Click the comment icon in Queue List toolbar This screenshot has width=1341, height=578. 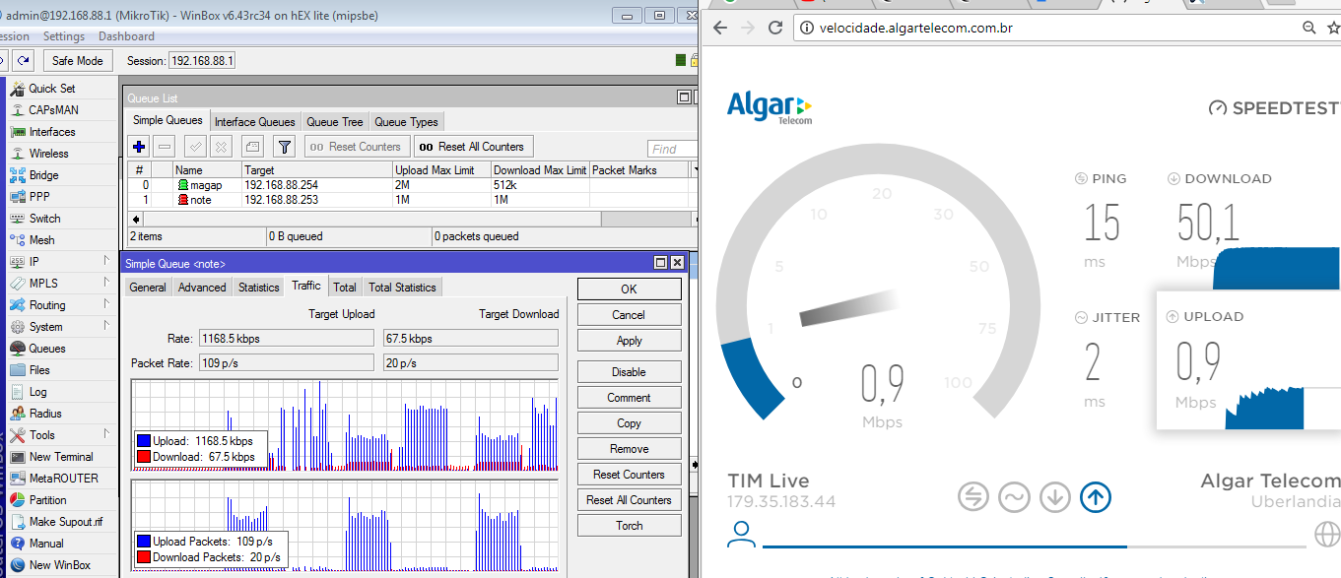pyautogui.click(x=252, y=147)
